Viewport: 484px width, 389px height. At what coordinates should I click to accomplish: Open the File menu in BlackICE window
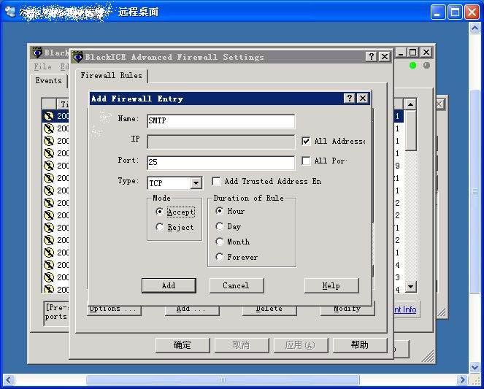[x=42, y=66]
